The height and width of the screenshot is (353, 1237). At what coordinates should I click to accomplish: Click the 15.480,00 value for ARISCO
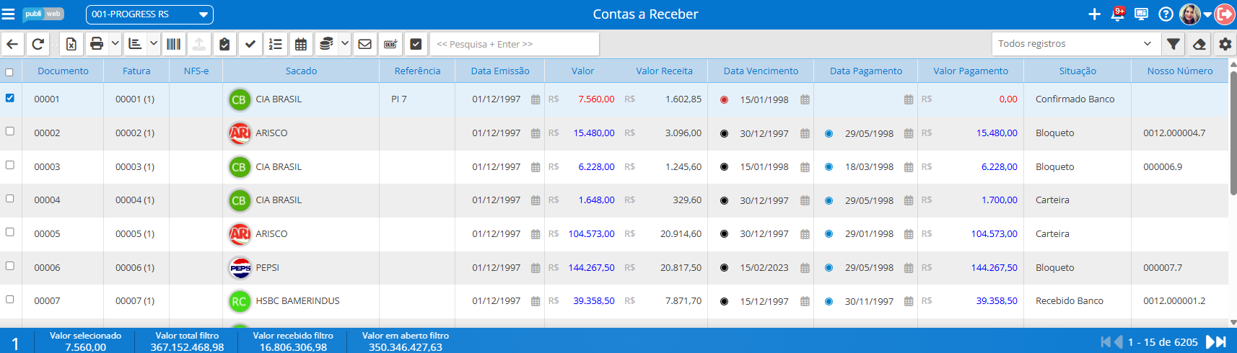pyautogui.click(x=594, y=133)
